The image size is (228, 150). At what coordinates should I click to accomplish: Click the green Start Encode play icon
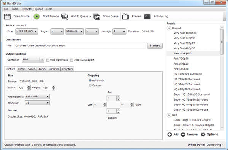[x=36, y=17]
